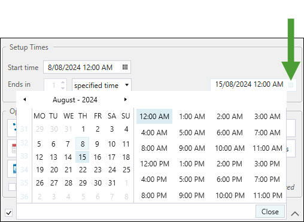Open the end time calendar picker icon
Viewport: 304px width, 222px height.
click(x=291, y=85)
